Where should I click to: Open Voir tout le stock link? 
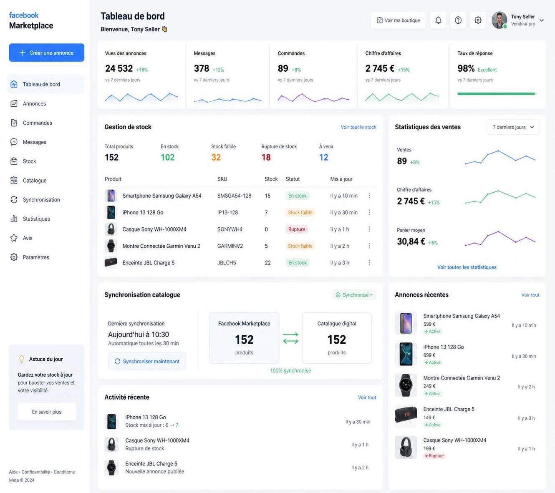358,127
